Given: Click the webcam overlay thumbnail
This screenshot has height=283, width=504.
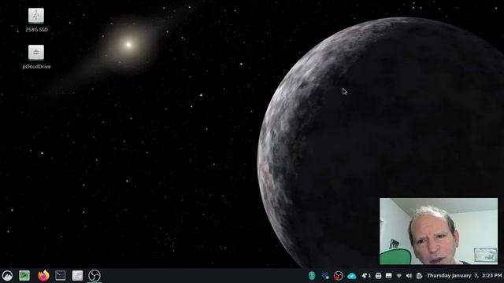Looking at the screenshot, I should tap(439, 231).
